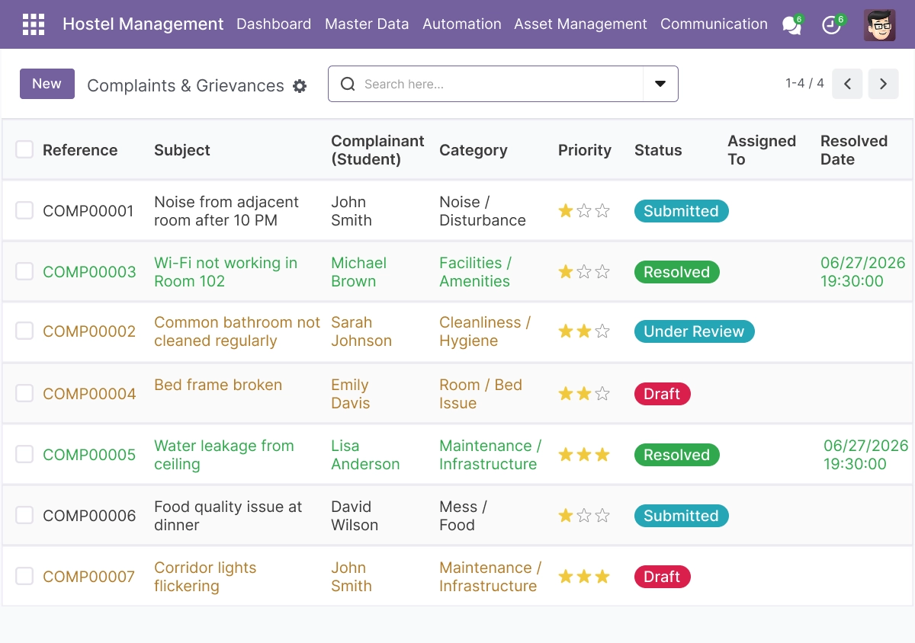Click third star for COMP00004 row
Screen dimensions: 915x643
[602, 394]
